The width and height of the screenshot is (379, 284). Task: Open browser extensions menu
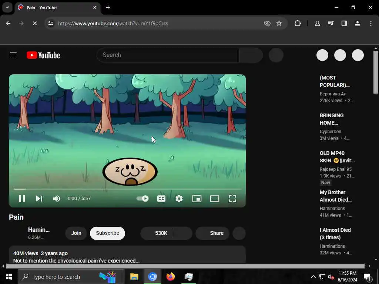pos(298,23)
